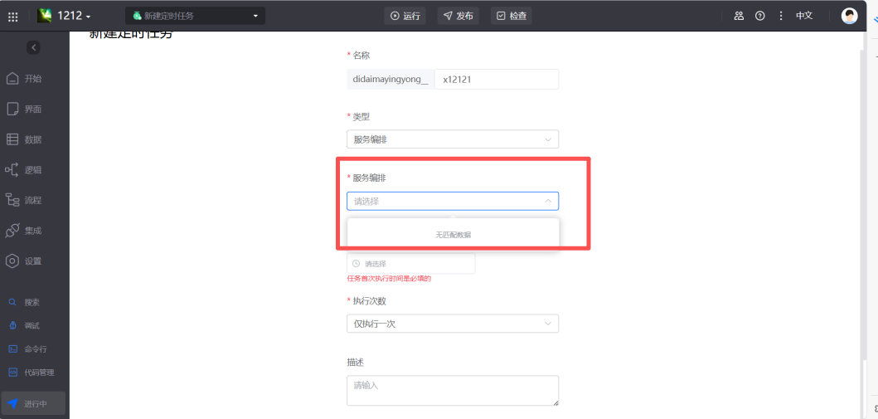The image size is (878, 419).
Task: Click the didaimayingyong_ name prefix
Action: click(390, 80)
